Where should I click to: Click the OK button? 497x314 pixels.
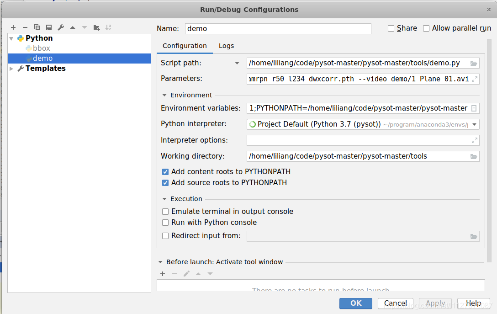click(x=356, y=303)
